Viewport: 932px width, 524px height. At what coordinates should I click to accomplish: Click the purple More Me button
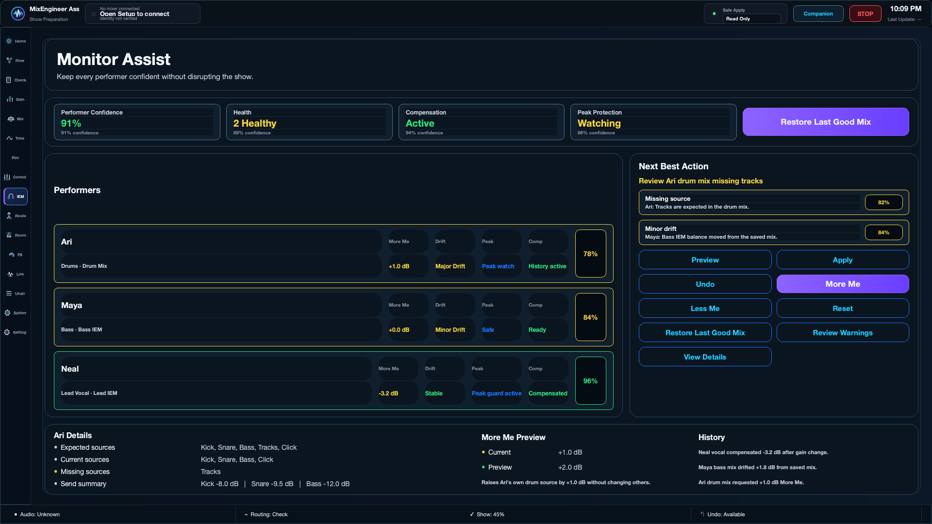point(843,284)
